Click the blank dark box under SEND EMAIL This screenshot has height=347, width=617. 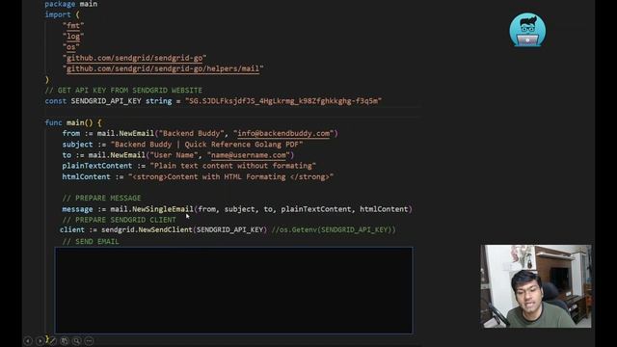pyautogui.click(x=233, y=290)
